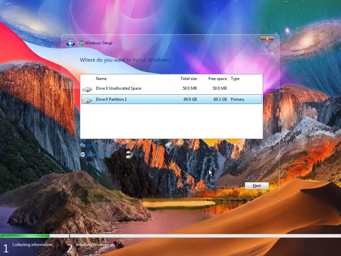Click the 69.9 GB total size cell

tap(190, 99)
